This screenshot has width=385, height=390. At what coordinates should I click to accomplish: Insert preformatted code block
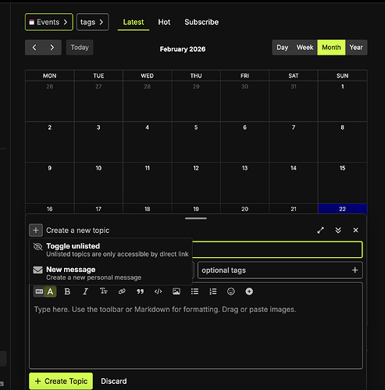(x=159, y=292)
